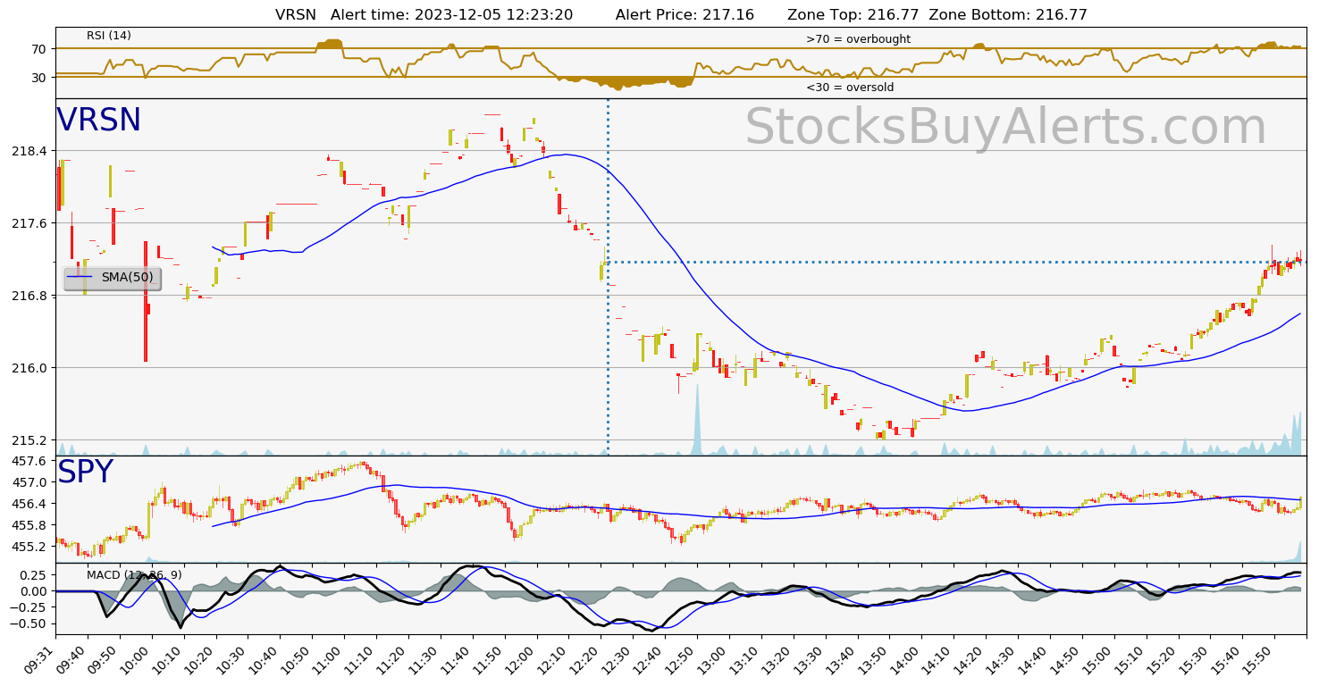1319x686 pixels.
Task: Click the SMA(50) legend box
Action: coord(112,278)
